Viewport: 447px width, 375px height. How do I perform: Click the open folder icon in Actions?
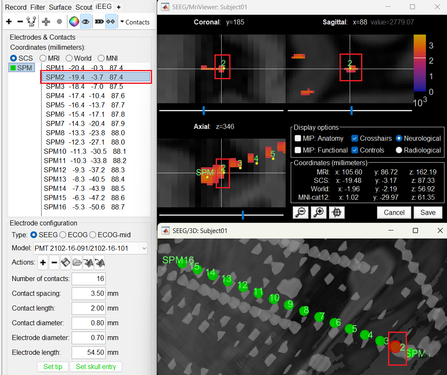77,262
